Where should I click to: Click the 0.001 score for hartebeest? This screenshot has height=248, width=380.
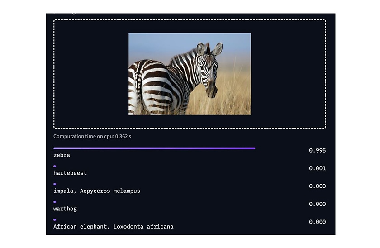[x=317, y=168]
